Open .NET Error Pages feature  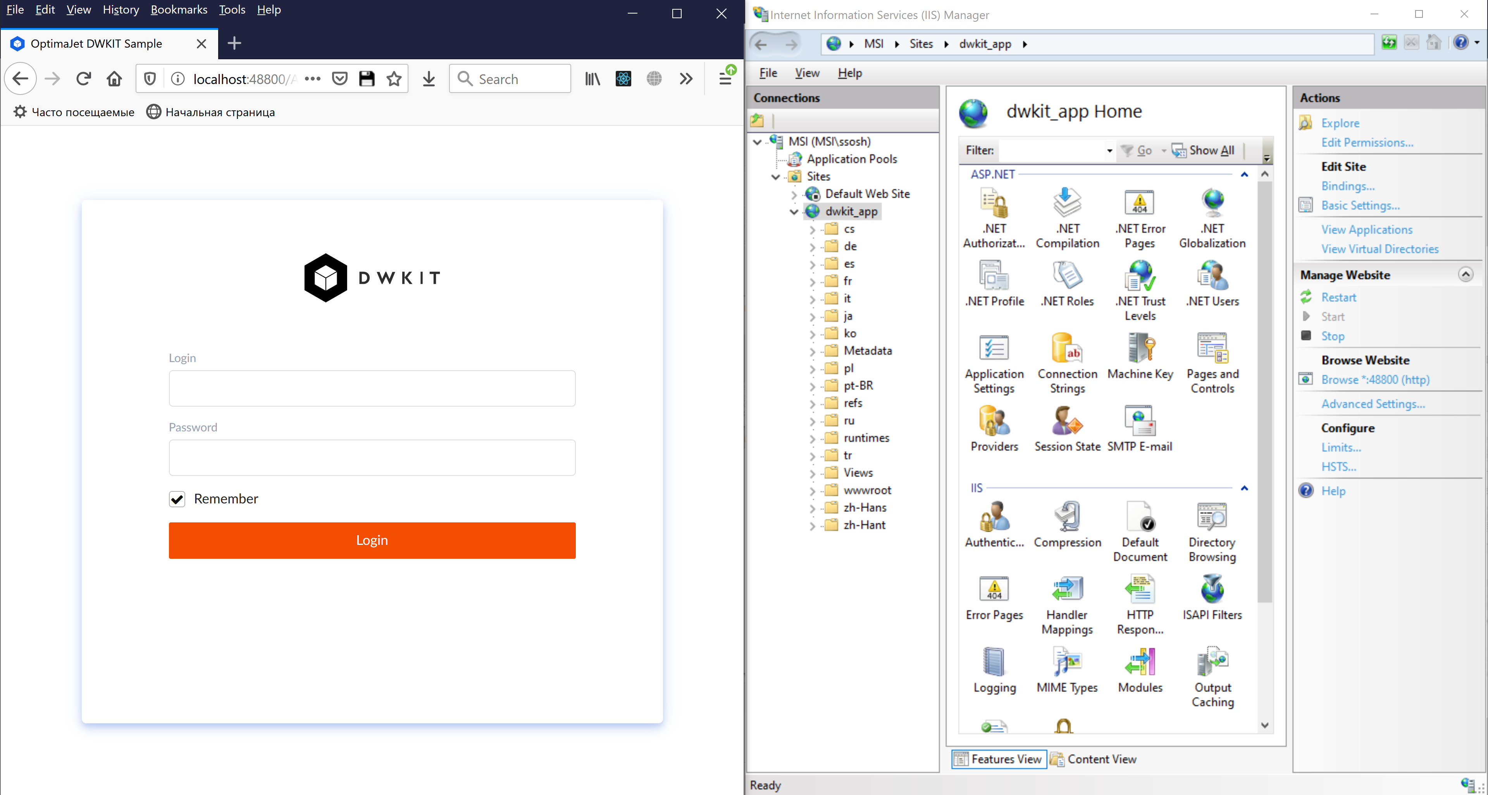coord(1140,218)
